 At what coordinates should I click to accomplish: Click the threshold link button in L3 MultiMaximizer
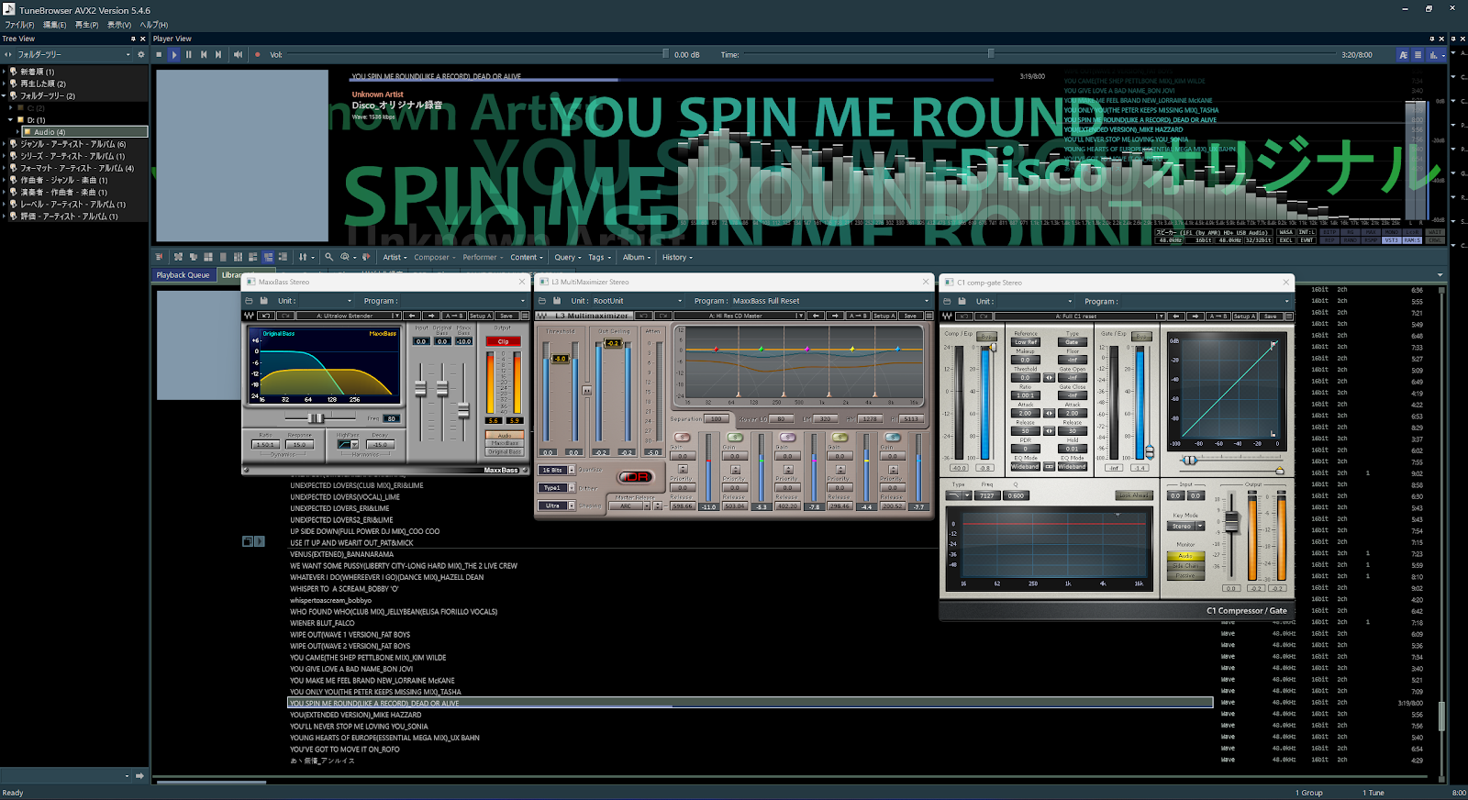[587, 391]
